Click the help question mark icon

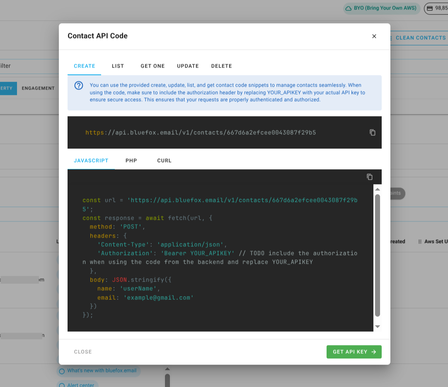click(x=79, y=85)
